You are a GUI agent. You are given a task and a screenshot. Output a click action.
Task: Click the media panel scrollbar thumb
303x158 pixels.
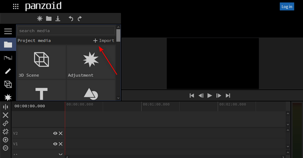pos(118,35)
